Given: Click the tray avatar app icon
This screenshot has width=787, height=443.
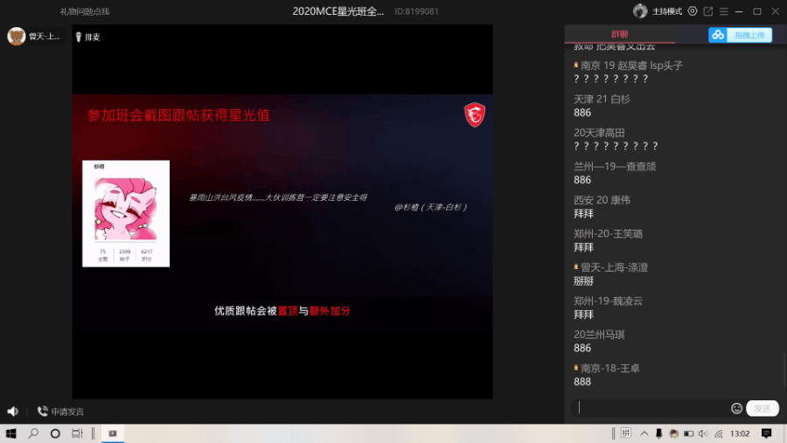Looking at the screenshot, I should click(673, 433).
